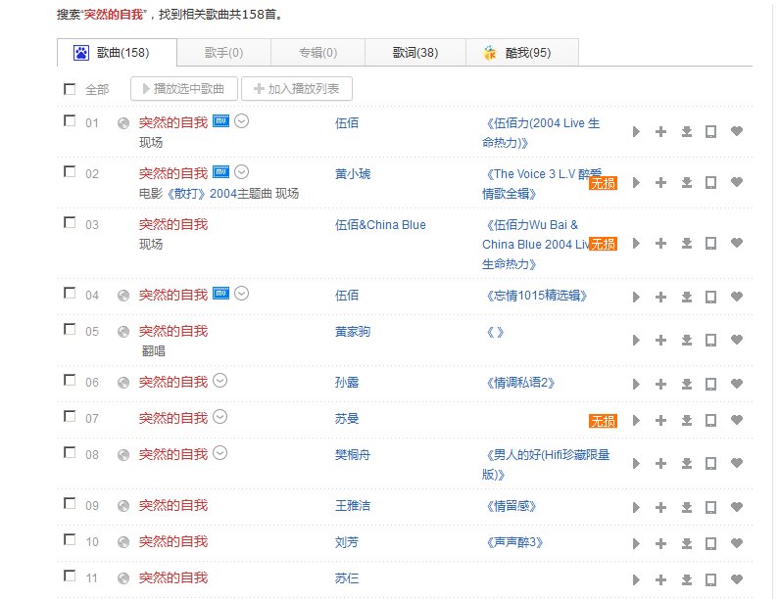Select the checkbox for song 05
The image size is (779, 599).
click(70, 330)
